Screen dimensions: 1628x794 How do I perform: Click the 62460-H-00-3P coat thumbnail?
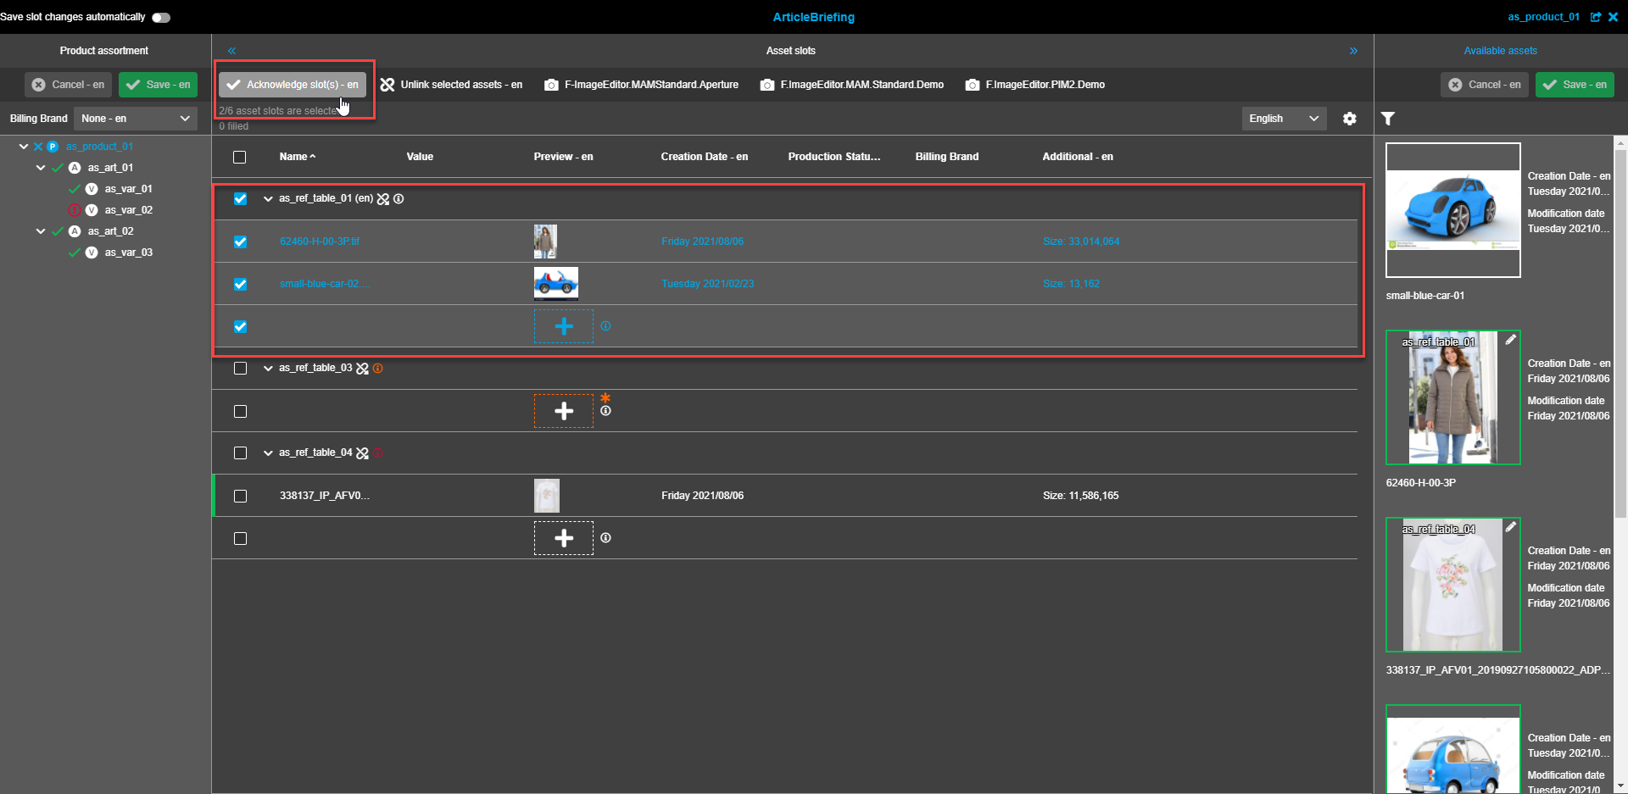1452,397
